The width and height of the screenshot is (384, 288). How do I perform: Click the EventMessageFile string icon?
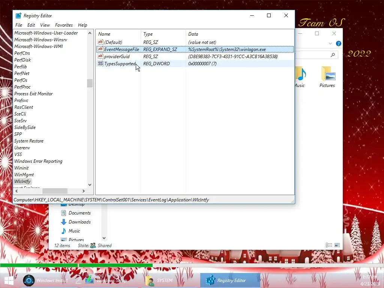pyautogui.click(x=100, y=49)
